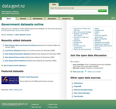Click the document icon beside National Broadband Map
Screen dimensions: 116x109
pos(72,90)
